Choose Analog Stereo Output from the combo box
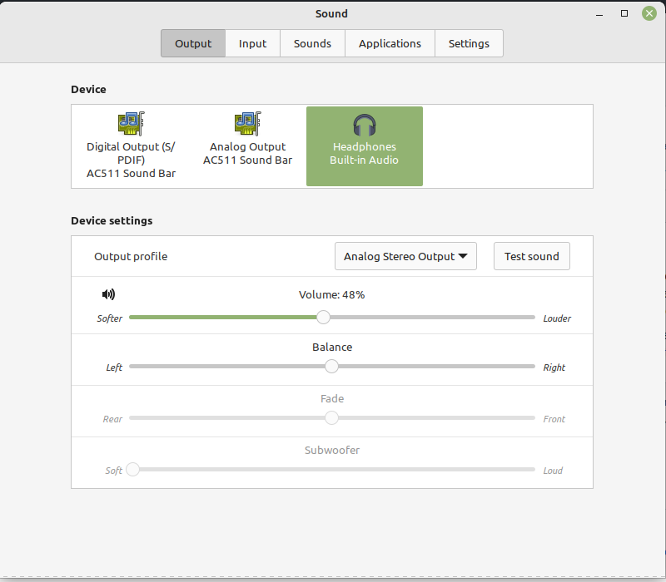 405,256
